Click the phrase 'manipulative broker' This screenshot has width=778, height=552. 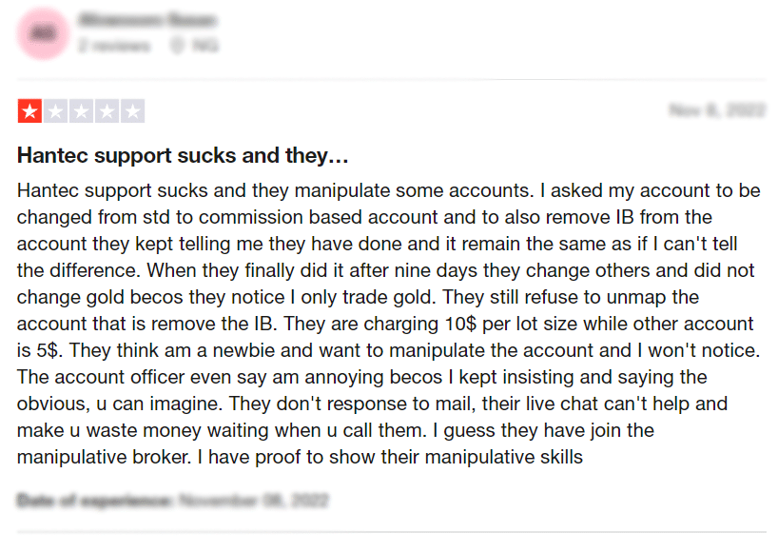tap(105, 457)
